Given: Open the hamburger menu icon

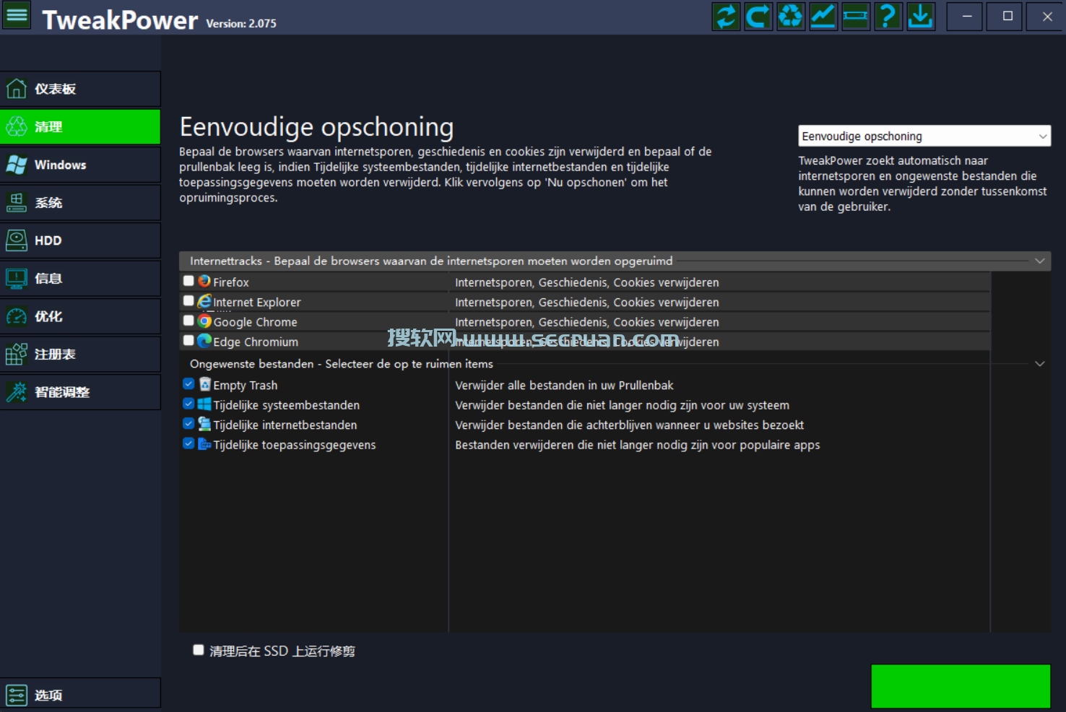Looking at the screenshot, I should point(17,15).
